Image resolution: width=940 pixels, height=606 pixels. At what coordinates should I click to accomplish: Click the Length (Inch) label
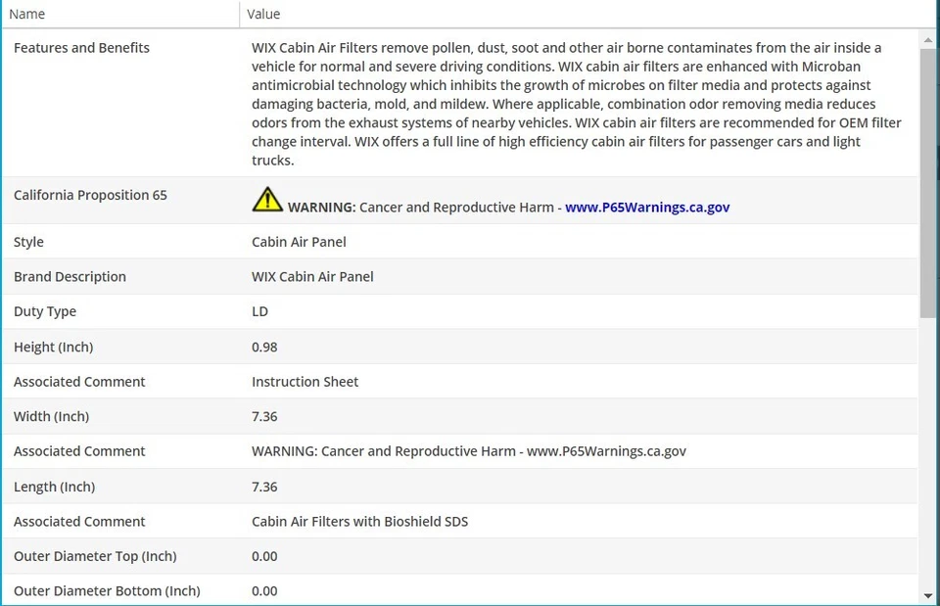point(55,487)
